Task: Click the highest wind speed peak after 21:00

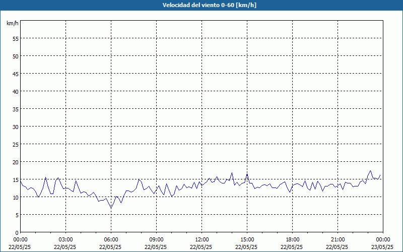Action: click(371, 171)
